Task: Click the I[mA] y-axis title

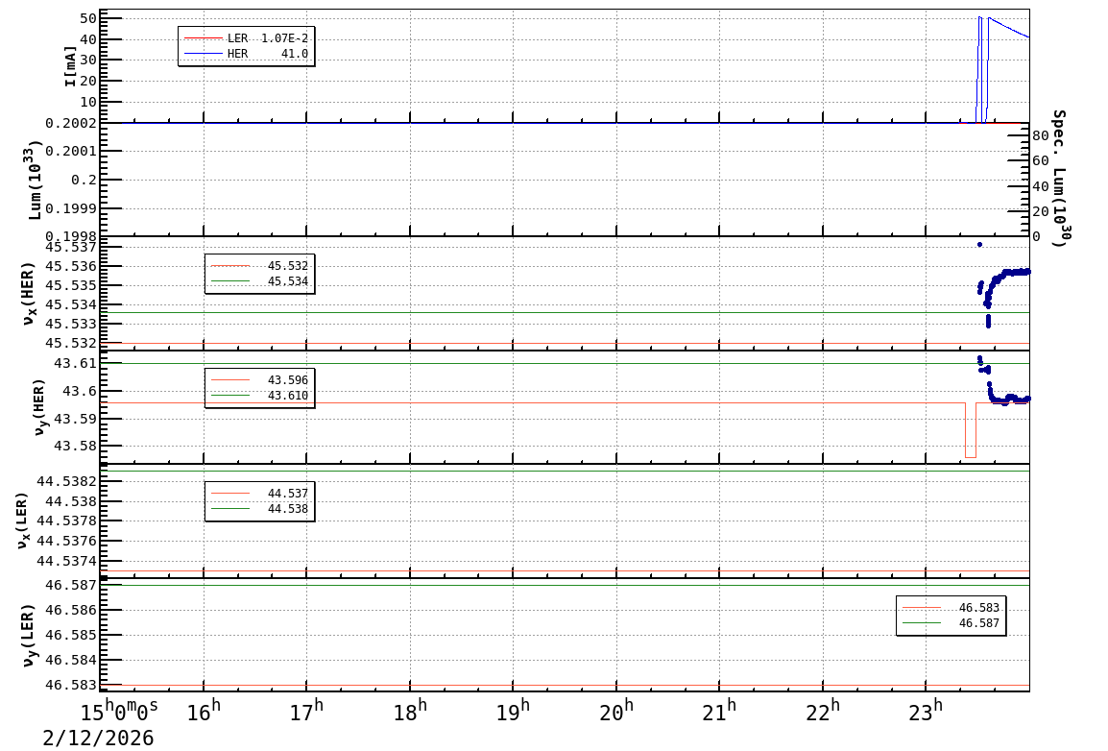Action: (x=71, y=65)
